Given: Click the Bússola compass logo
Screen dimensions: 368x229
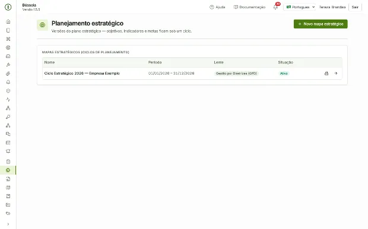Looking at the screenshot, I should click(x=8, y=7).
